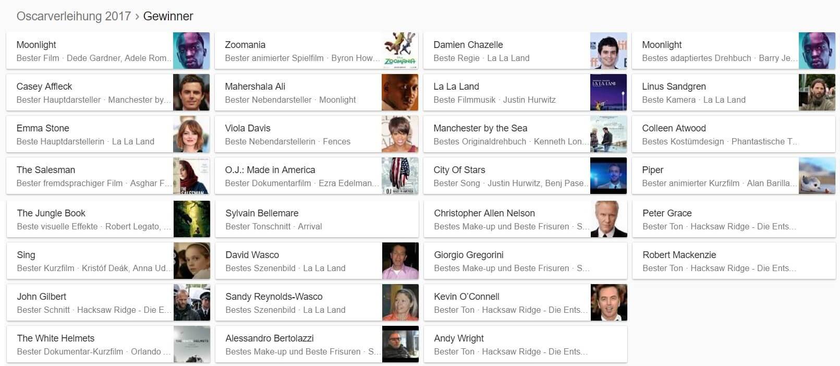840x366 pixels.
Task: Open The White Helmets Dokumentar-Kurzfilm card
Action: (108, 344)
